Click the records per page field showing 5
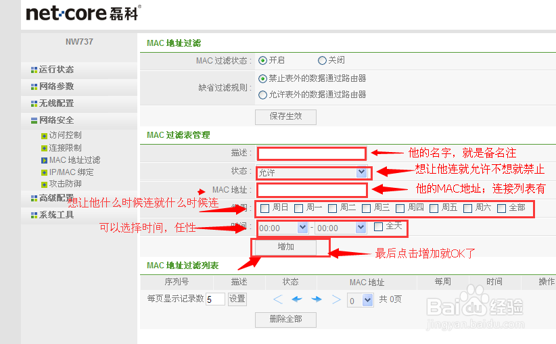This screenshot has height=344, width=556. [x=215, y=299]
